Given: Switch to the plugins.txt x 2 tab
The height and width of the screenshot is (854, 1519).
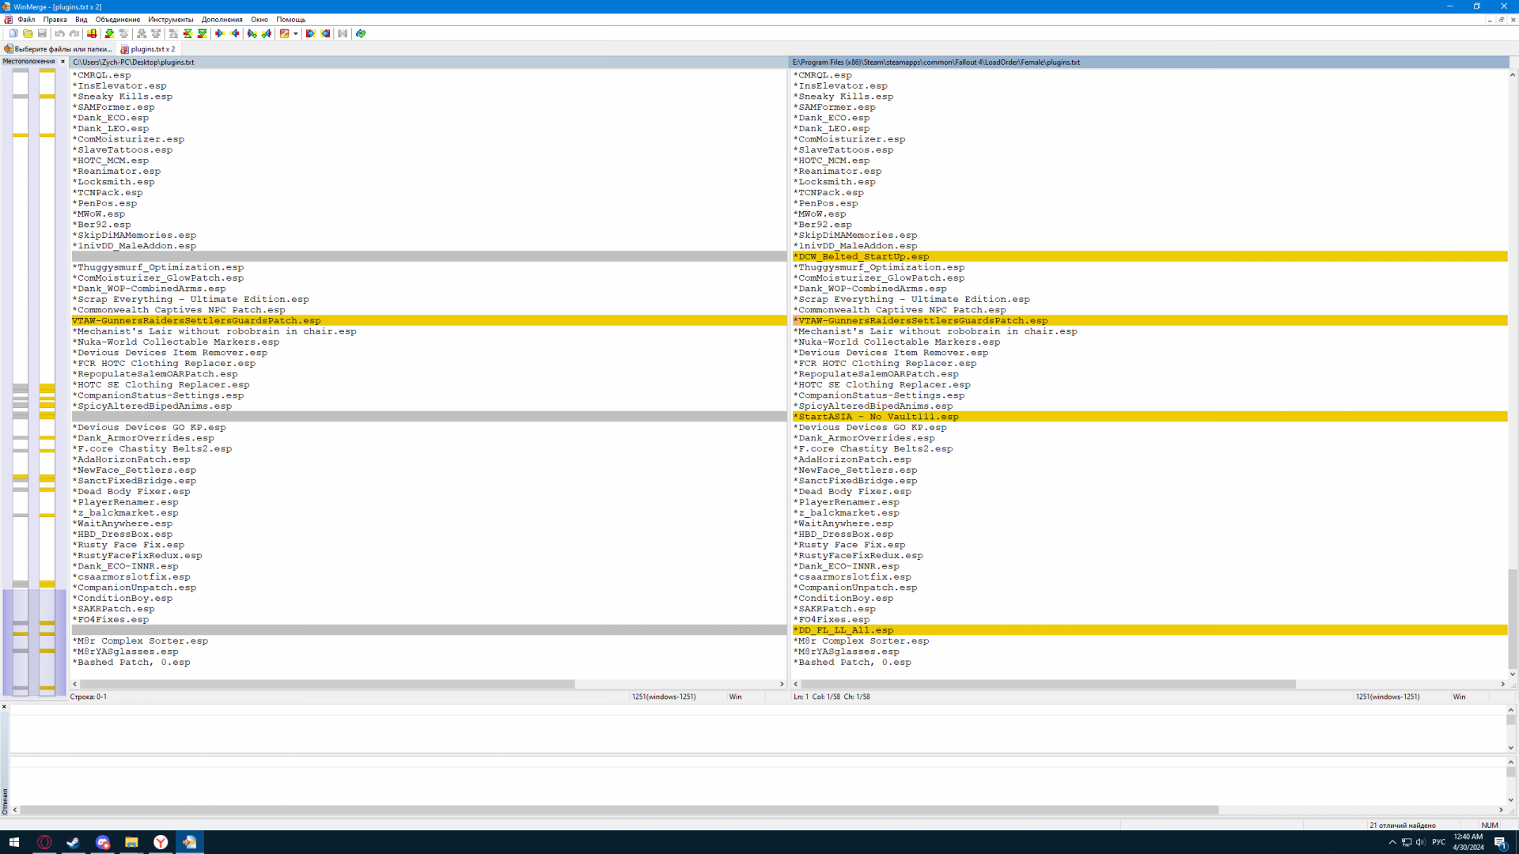Looking at the screenshot, I should pos(152,49).
